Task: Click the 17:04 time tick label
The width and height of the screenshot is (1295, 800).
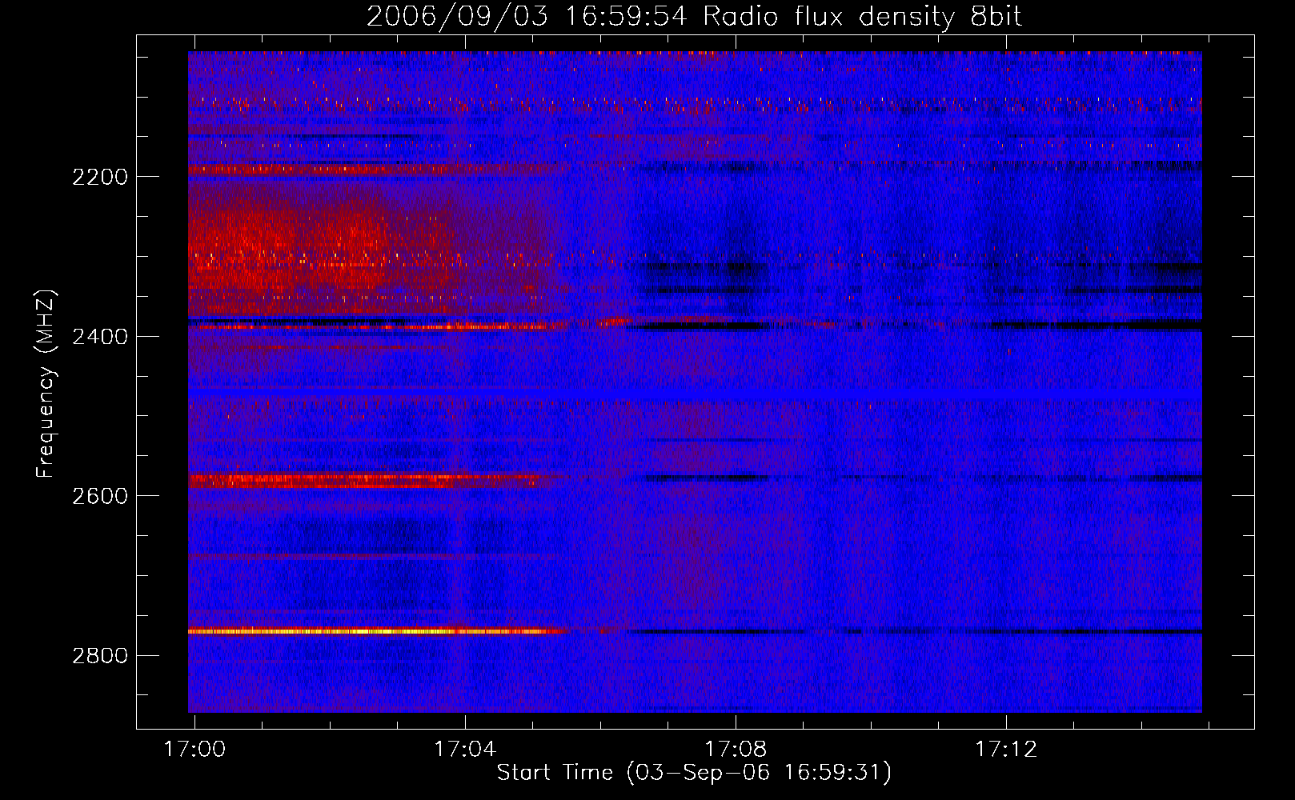Action: 465,749
